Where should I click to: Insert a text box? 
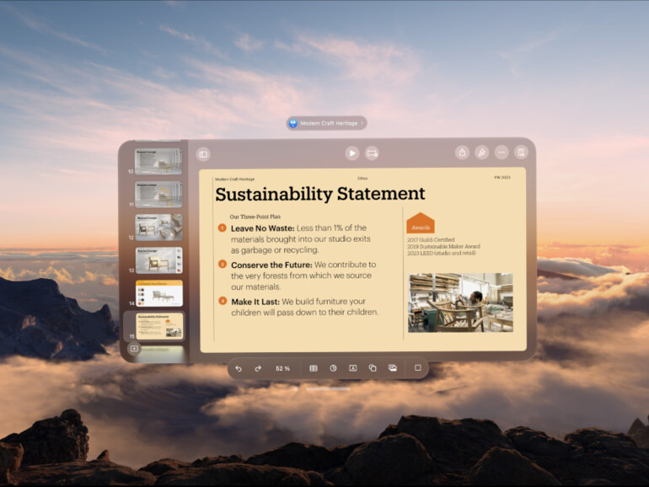[352, 368]
